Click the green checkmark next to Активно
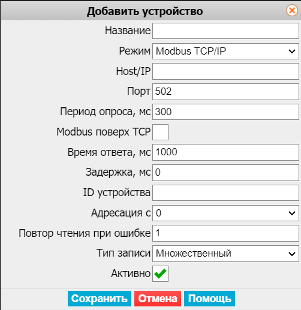The width and height of the screenshot is (301, 310). click(160, 273)
